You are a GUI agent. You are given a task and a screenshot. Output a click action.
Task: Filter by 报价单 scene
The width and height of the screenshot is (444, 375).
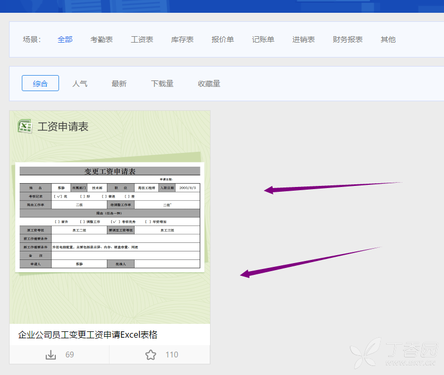pos(223,39)
